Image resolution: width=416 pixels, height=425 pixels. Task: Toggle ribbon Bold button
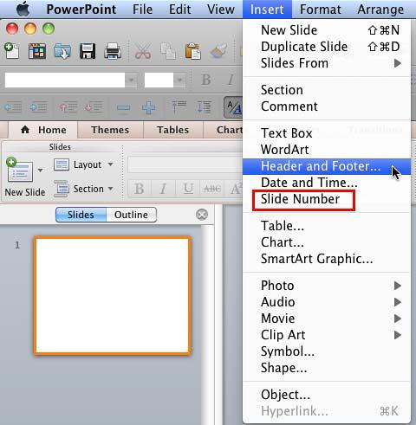click(x=140, y=189)
